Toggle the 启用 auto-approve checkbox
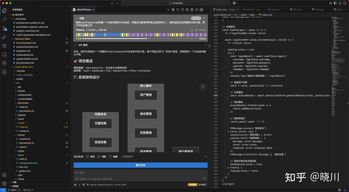 coord(87,156)
